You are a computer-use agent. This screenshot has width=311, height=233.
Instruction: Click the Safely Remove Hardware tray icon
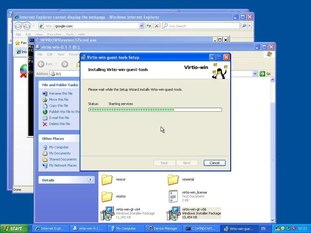pyautogui.click(x=289, y=228)
